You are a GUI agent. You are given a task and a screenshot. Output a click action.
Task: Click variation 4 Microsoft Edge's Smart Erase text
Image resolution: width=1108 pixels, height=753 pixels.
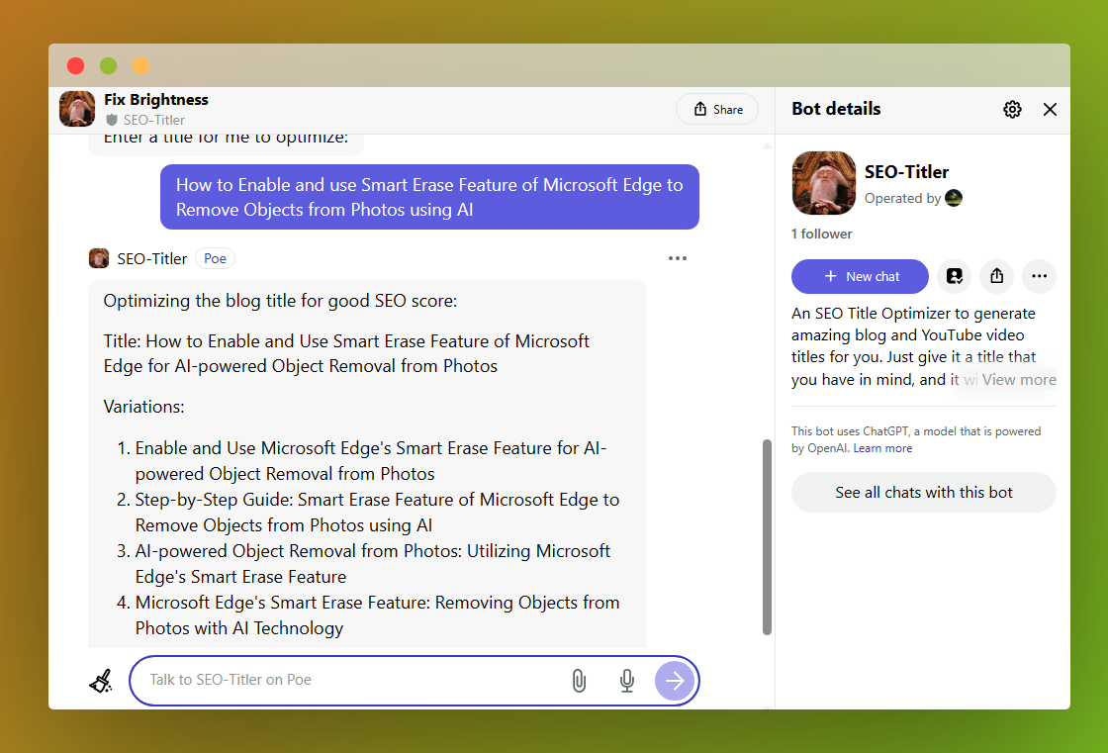click(x=377, y=615)
